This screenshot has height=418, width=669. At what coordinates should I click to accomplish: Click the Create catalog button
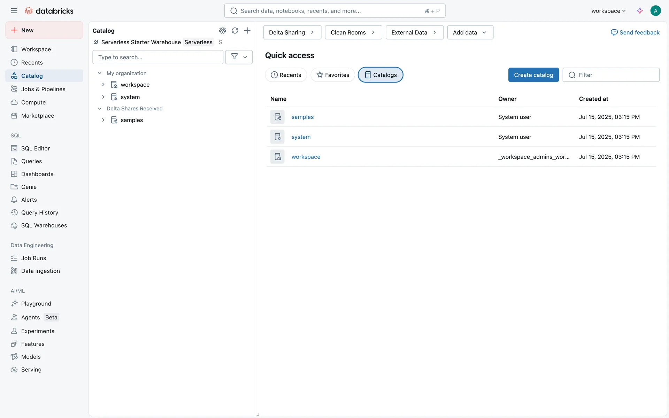click(533, 75)
